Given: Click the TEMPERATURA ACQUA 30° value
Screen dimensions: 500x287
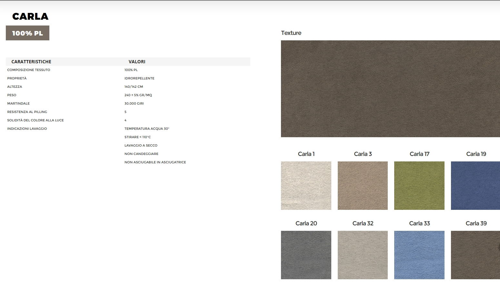Looking at the screenshot, I should click(147, 129).
